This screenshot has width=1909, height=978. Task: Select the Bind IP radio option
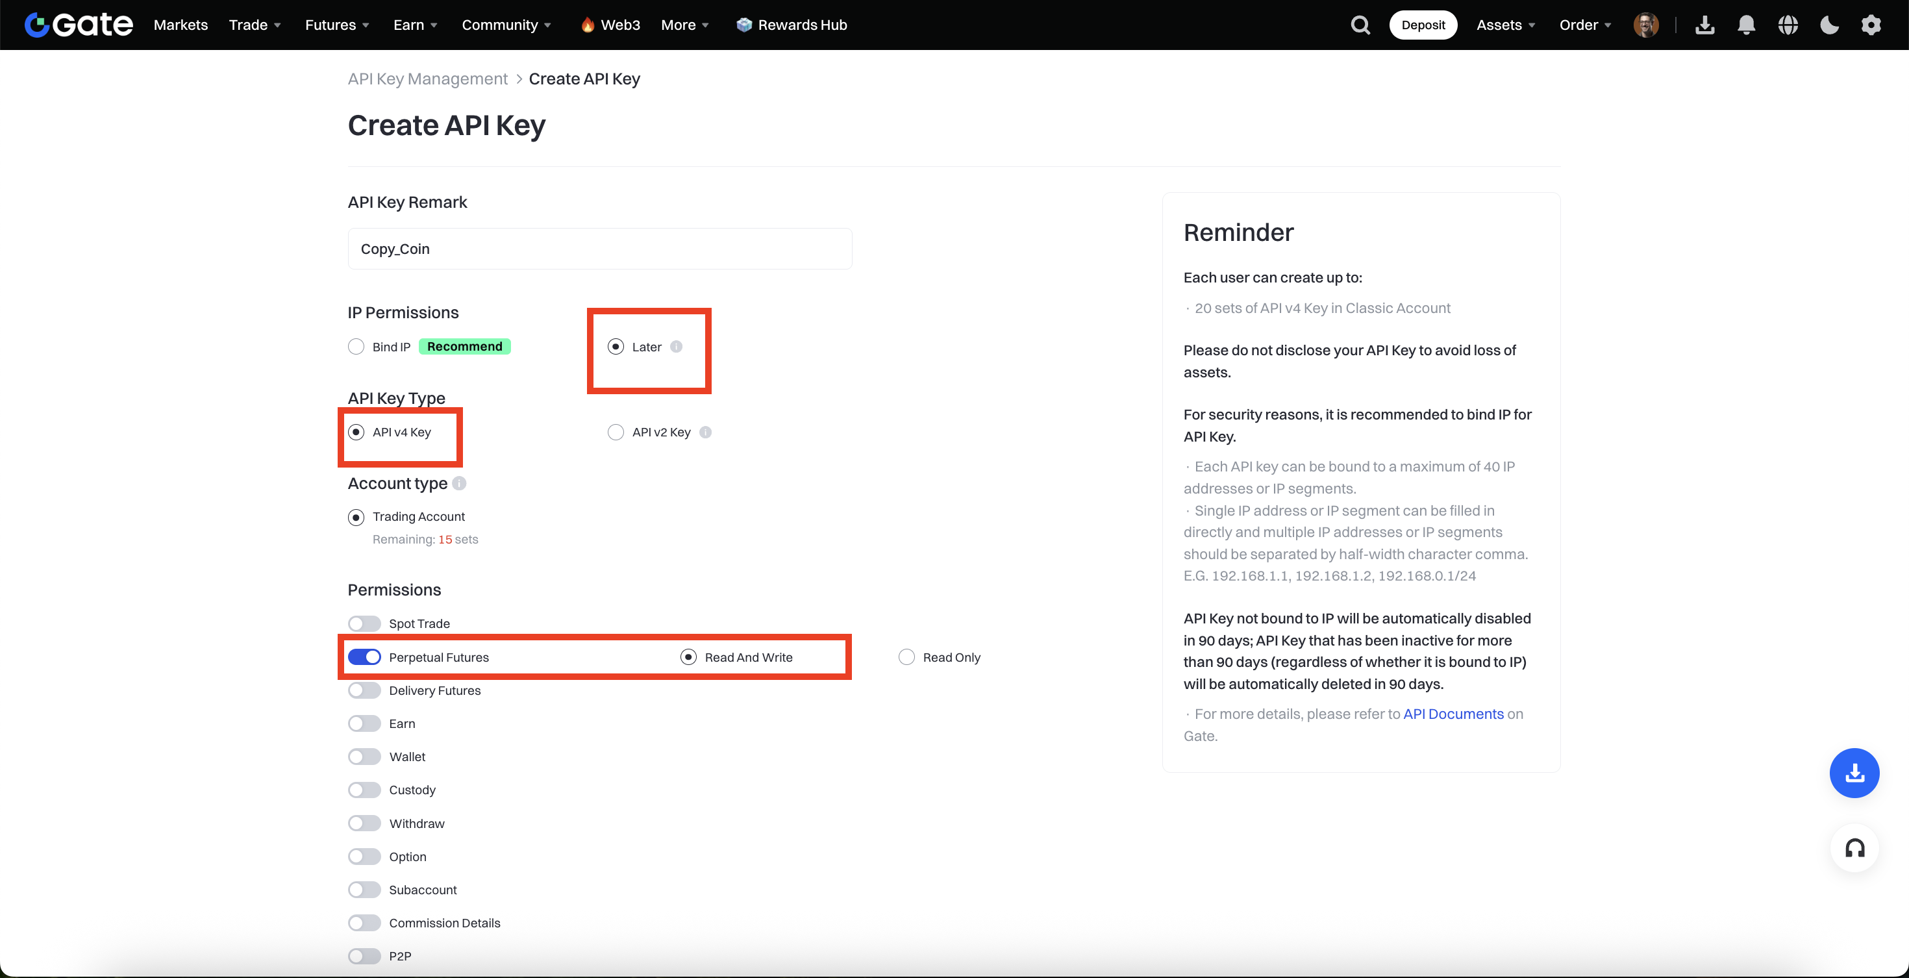(x=356, y=347)
